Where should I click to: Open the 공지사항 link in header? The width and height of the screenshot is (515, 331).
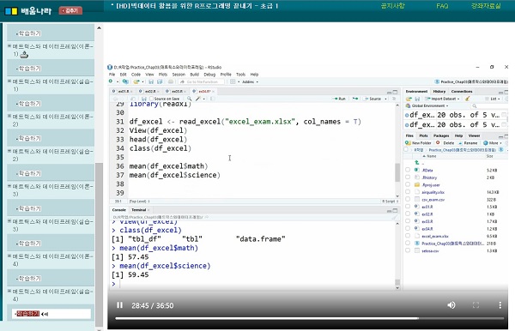click(x=393, y=6)
